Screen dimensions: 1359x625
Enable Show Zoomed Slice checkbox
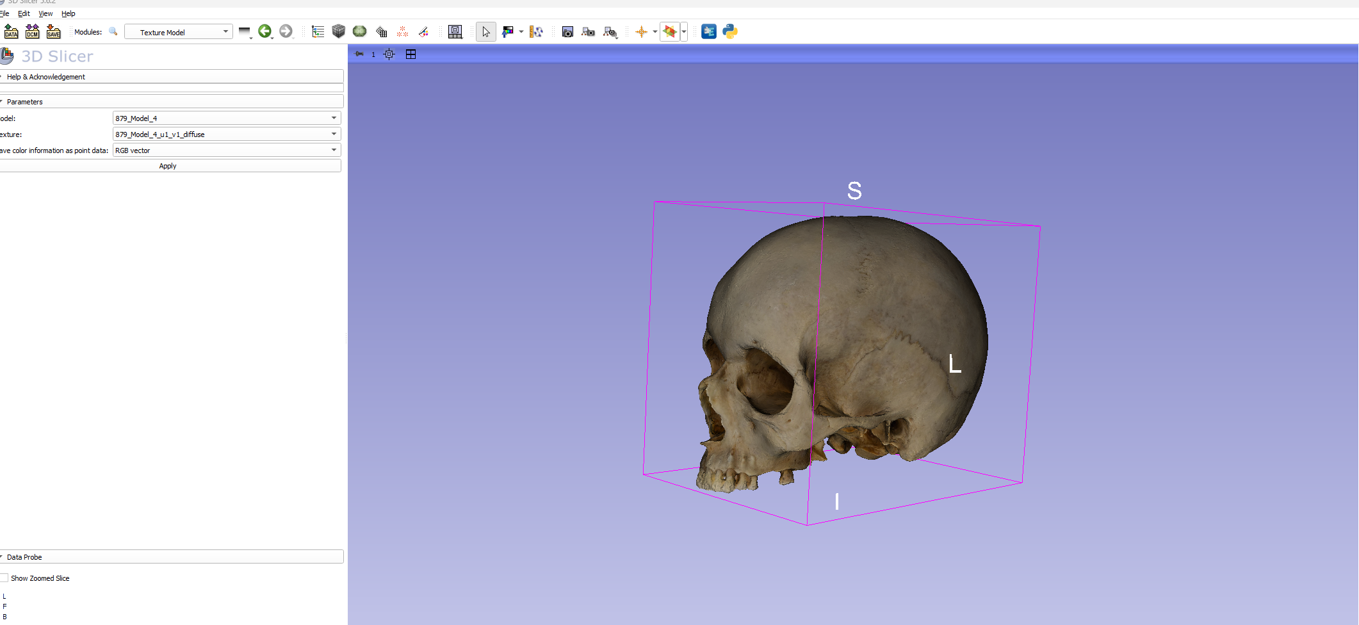[4, 578]
